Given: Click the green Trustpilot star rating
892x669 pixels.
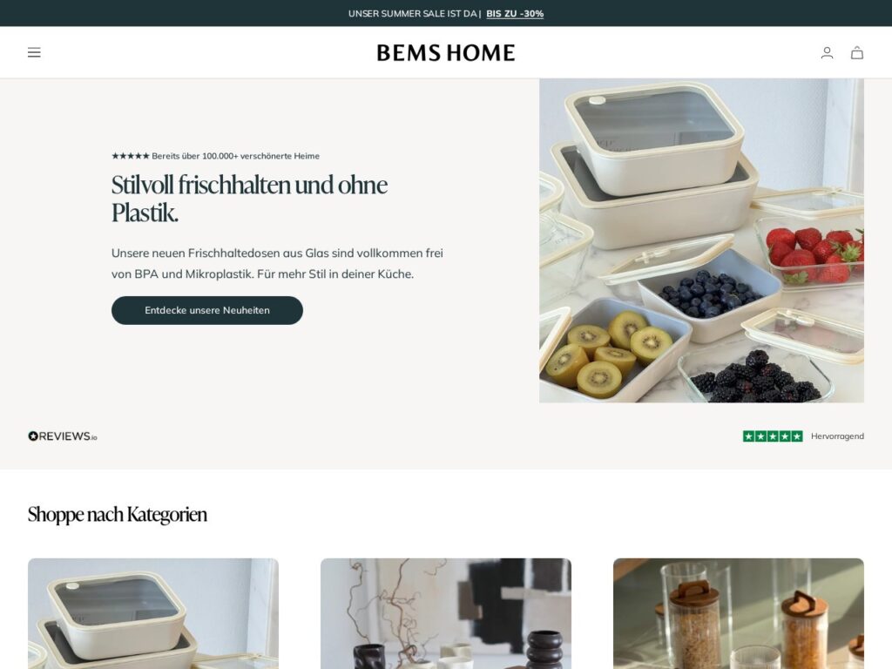Looking at the screenshot, I should [773, 436].
